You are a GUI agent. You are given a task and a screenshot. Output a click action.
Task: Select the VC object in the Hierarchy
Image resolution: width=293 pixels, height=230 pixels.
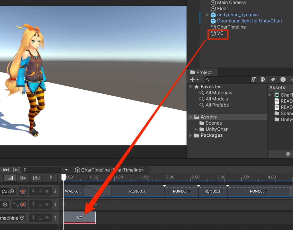point(217,33)
